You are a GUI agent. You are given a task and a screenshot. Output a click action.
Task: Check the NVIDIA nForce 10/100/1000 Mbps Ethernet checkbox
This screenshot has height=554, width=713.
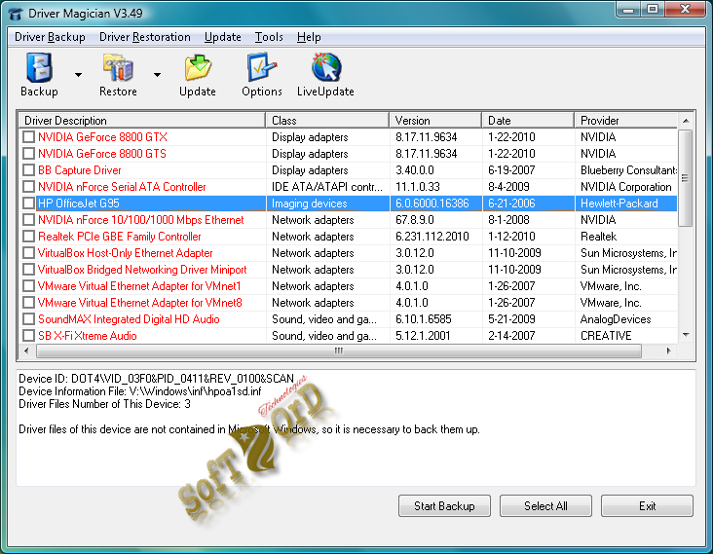[28, 220]
